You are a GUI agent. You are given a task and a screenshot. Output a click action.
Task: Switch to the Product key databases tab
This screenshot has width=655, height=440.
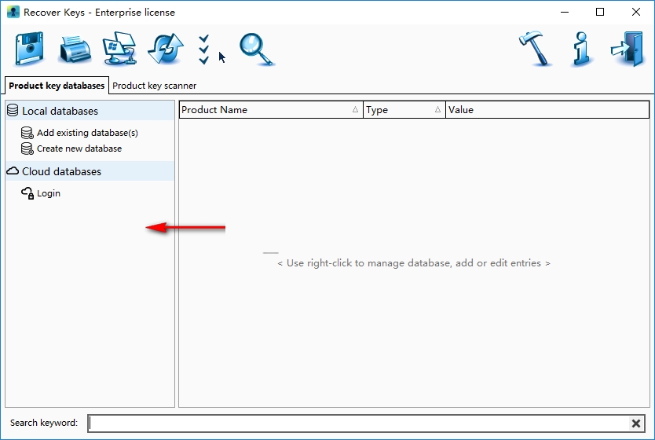pyautogui.click(x=57, y=85)
